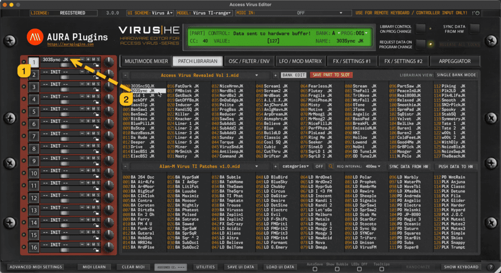This screenshot has width=501, height=273.
Task: Solo part 10 with S button
Action: (98, 170)
